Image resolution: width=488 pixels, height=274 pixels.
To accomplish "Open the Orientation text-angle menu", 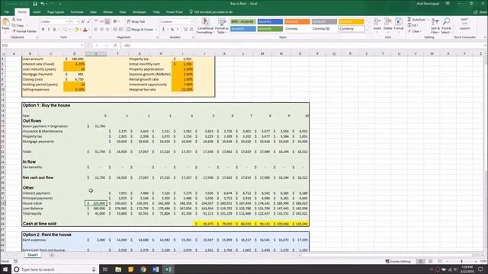I will click(116, 21).
